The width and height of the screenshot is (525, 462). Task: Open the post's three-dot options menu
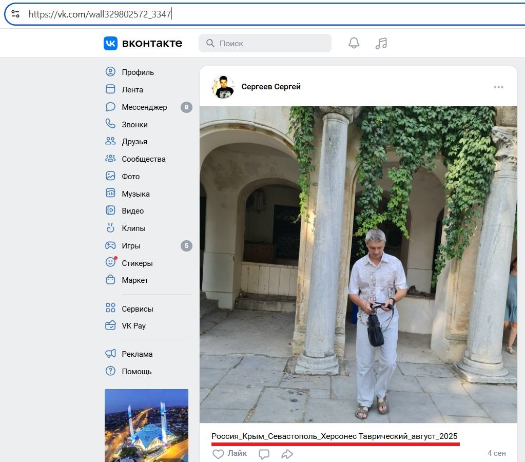coord(498,87)
